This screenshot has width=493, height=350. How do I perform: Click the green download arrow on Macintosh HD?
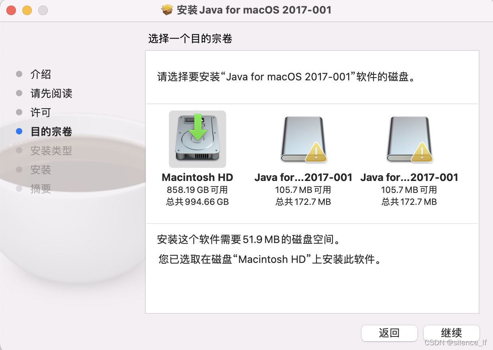(198, 127)
